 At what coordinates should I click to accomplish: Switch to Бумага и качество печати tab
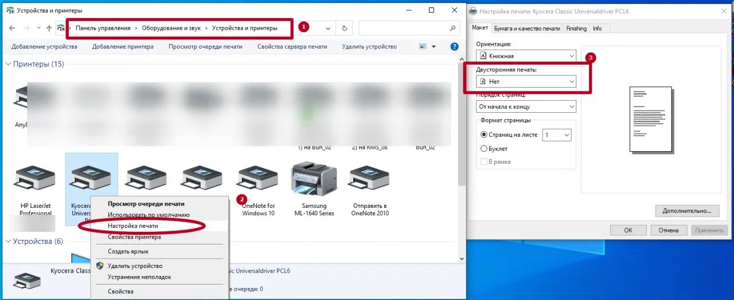[527, 28]
